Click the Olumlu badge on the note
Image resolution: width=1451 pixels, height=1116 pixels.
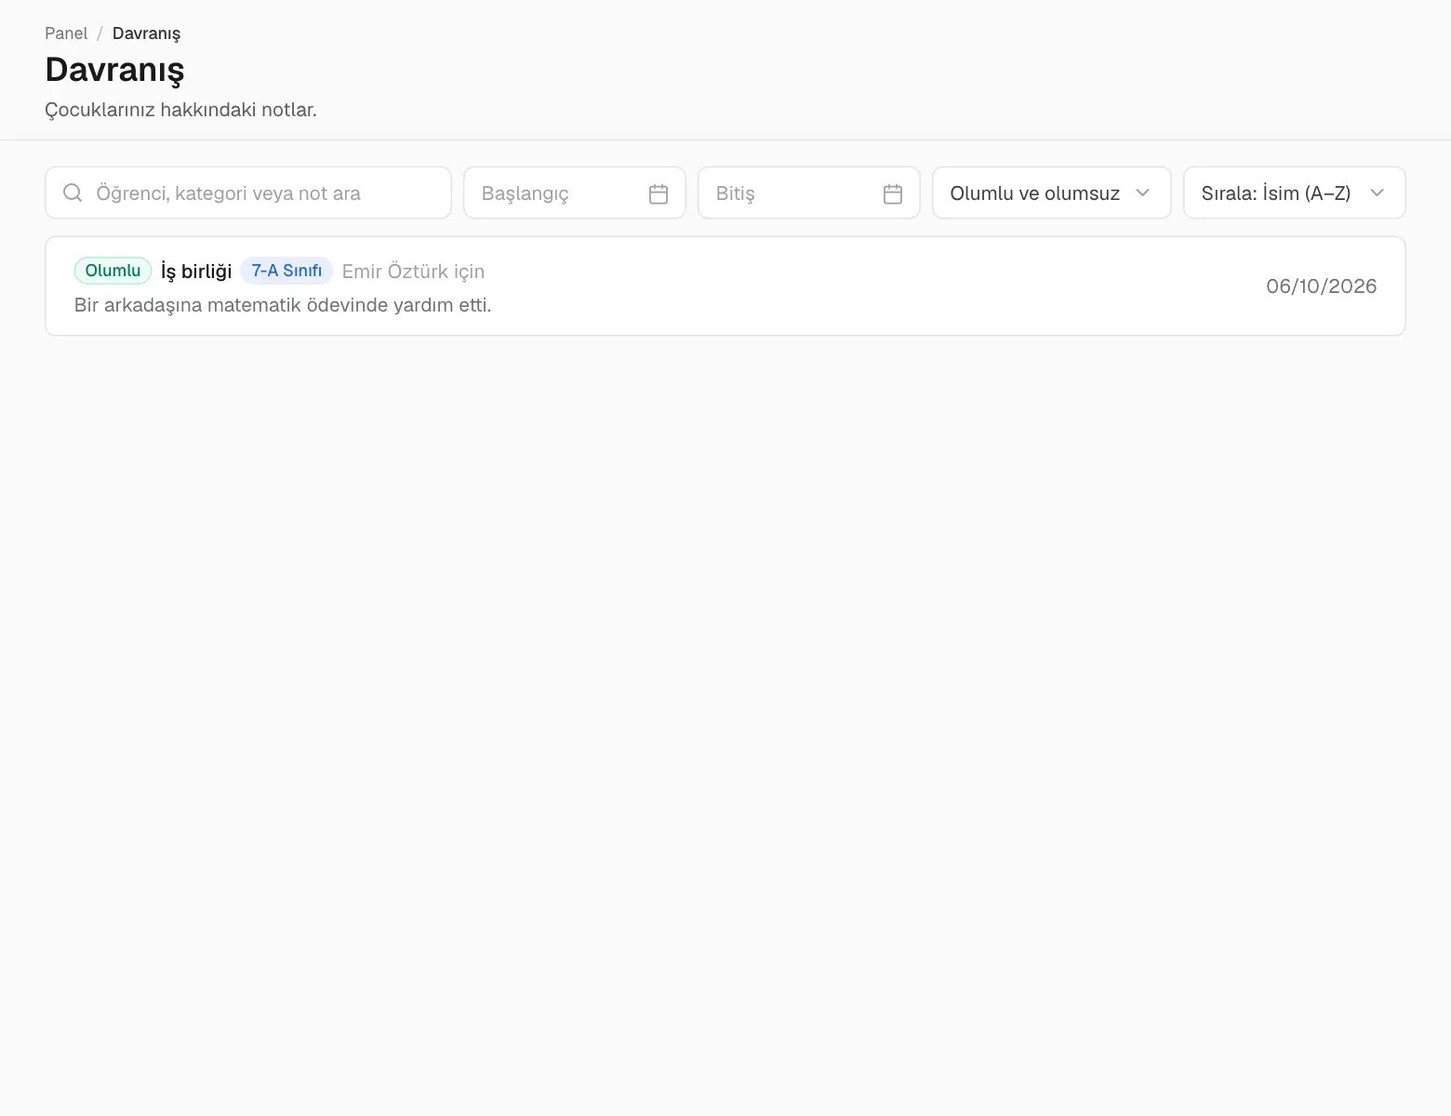coord(113,271)
